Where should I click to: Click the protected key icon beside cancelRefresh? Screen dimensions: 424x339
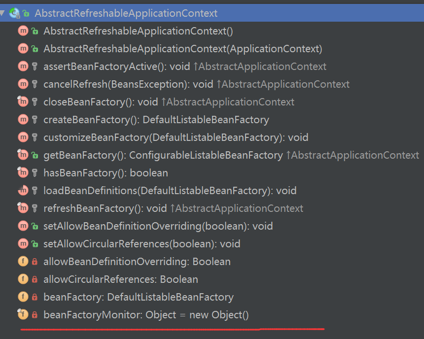[x=35, y=84]
